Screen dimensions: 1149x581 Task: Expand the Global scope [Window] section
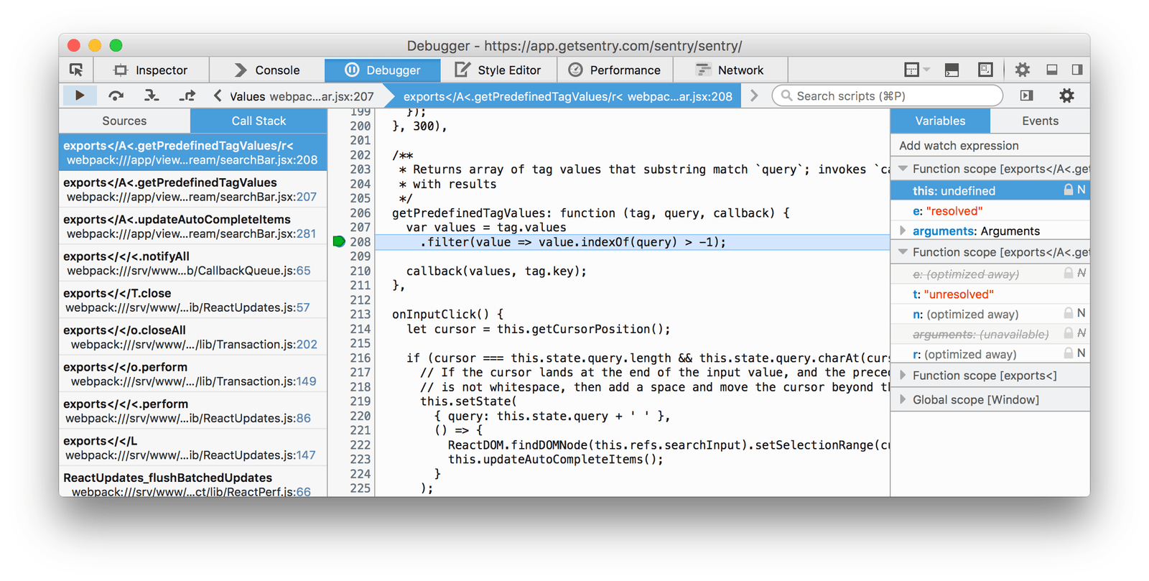click(903, 399)
